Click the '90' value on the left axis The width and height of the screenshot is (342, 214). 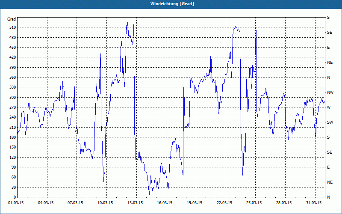click(x=14, y=167)
